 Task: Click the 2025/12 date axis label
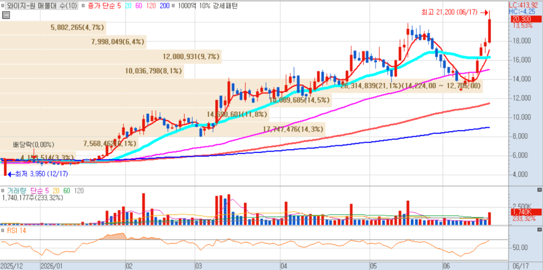[x=12, y=266]
